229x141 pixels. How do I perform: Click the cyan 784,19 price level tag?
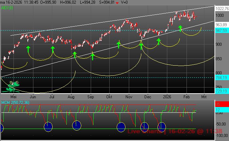(221, 78)
